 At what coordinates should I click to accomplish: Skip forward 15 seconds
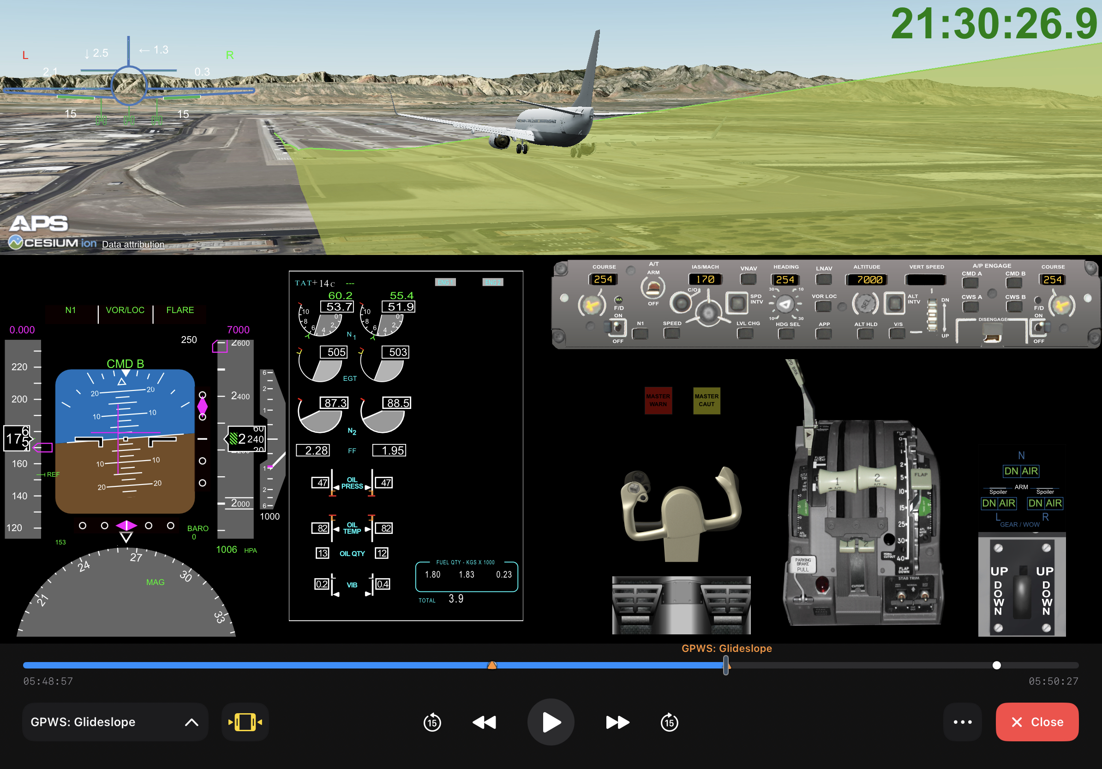point(669,722)
